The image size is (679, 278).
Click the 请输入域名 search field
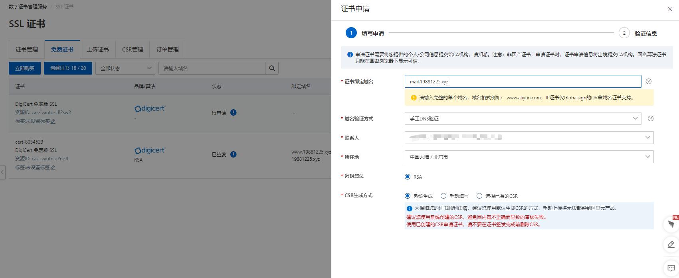[x=212, y=68]
